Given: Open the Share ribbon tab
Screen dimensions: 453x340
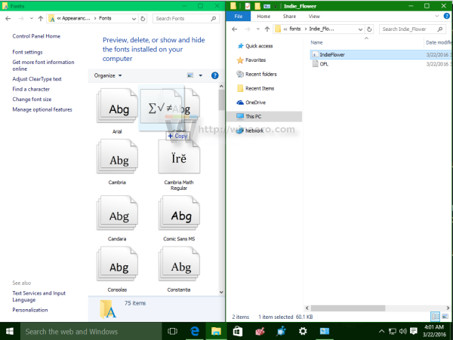Looking at the screenshot, I should (x=289, y=17).
